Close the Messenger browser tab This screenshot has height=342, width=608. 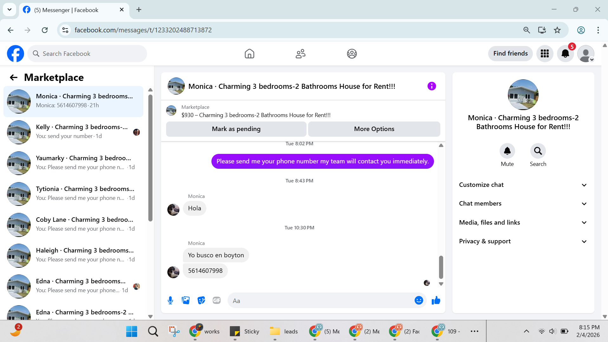[122, 10]
